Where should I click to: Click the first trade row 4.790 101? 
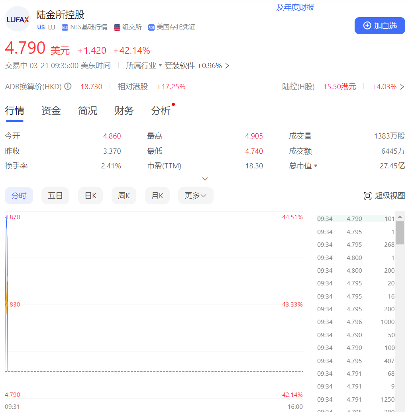pos(356,219)
